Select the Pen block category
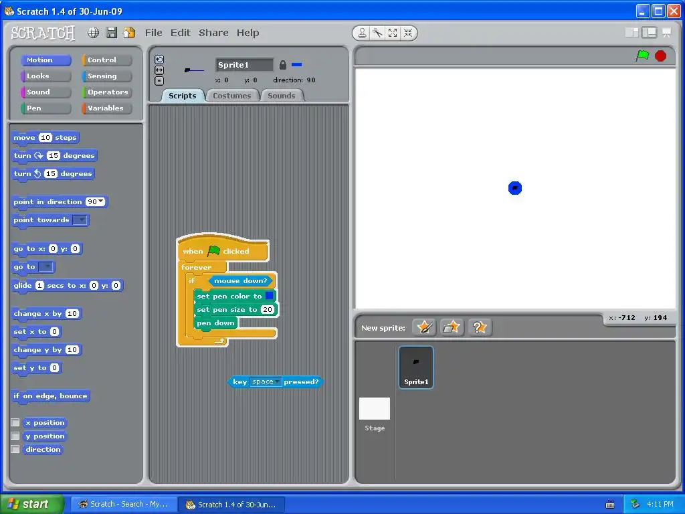Screen dimensions: 685x514 point(46,108)
